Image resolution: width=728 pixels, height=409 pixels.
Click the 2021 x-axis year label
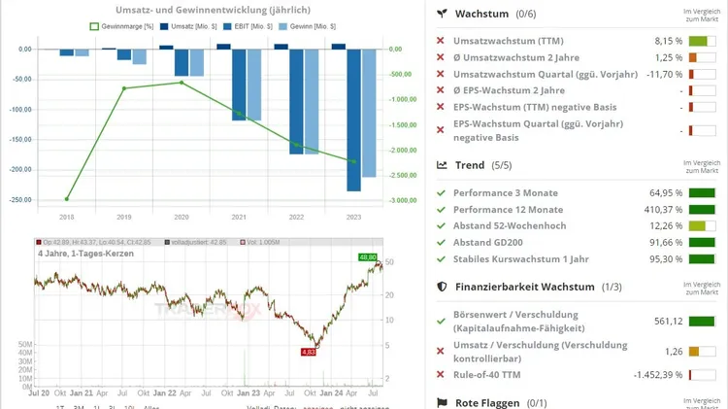tap(239, 217)
